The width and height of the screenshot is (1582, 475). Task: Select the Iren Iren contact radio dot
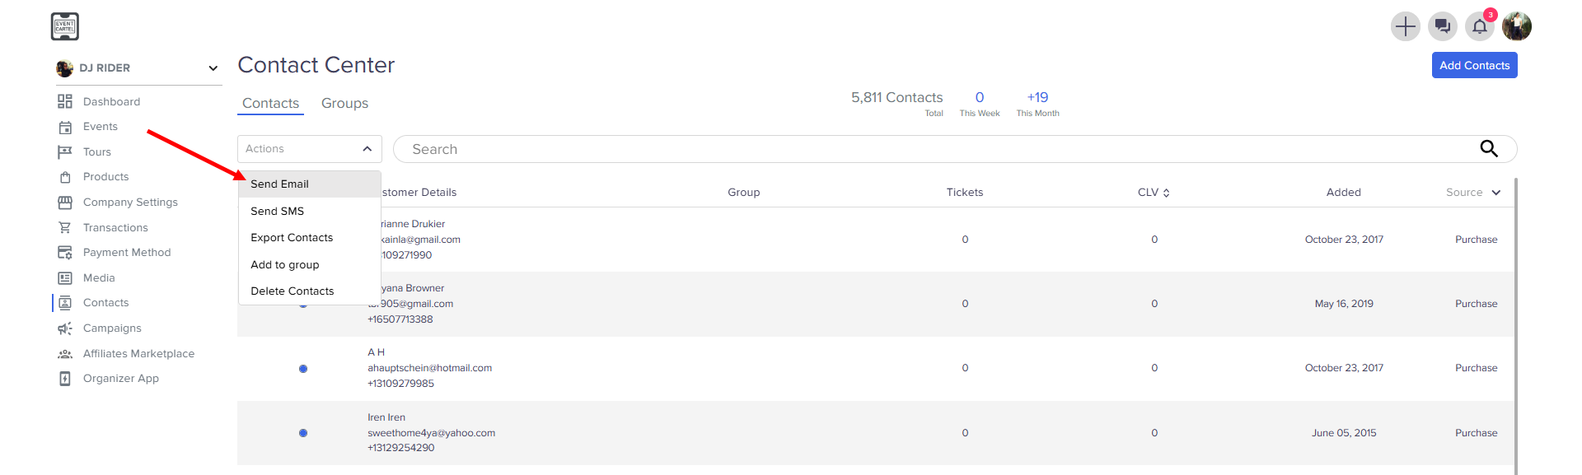coord(303,433)
